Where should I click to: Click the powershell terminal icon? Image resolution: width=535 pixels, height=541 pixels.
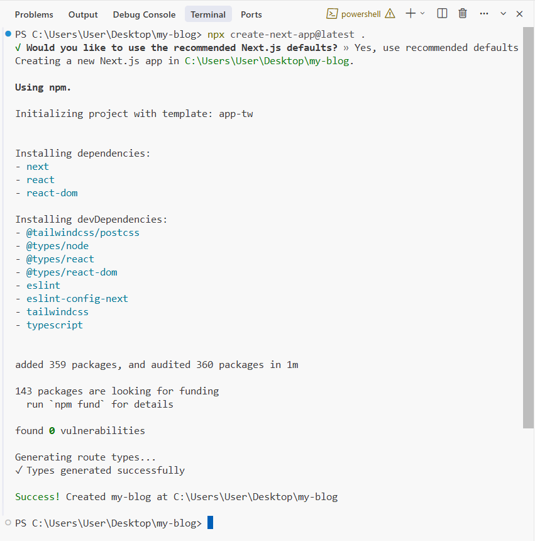(332, 14)
